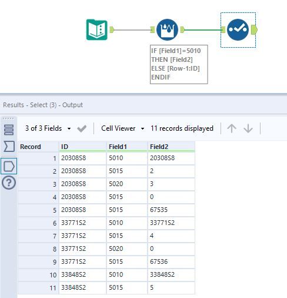This screenshot has width=287, height=298.
Task: Click Field1 cell '5010' in record 10
Action: (127, 275)
